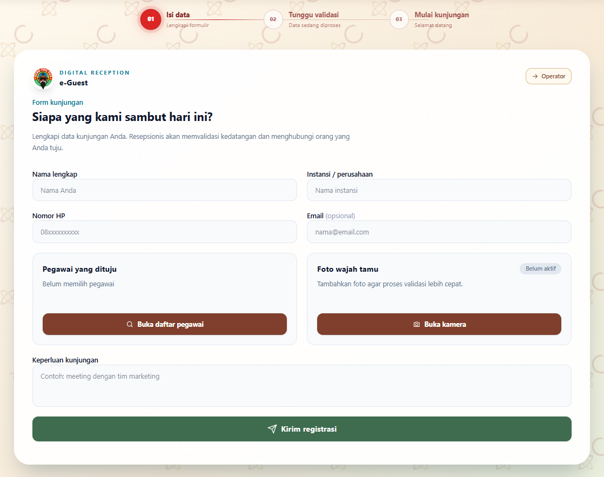Image resolution: width=604 pixels, height=477 pixels.
Task: Click the 'Lengkapi formulir' step subtitle
Action: pyautogui.click(x=187, y=25)
